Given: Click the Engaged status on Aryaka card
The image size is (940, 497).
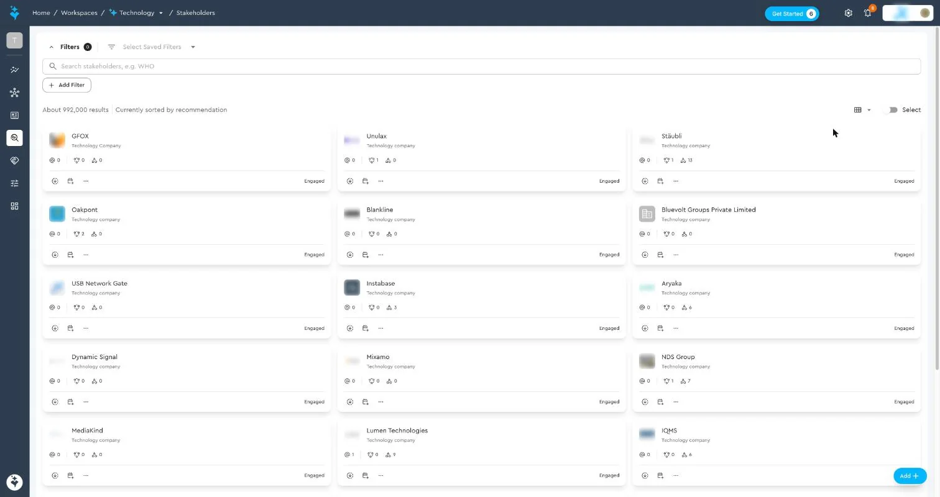Looking at the screenshot, I should 904,329.
